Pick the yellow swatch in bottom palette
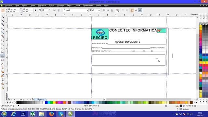 pos(54,103)
